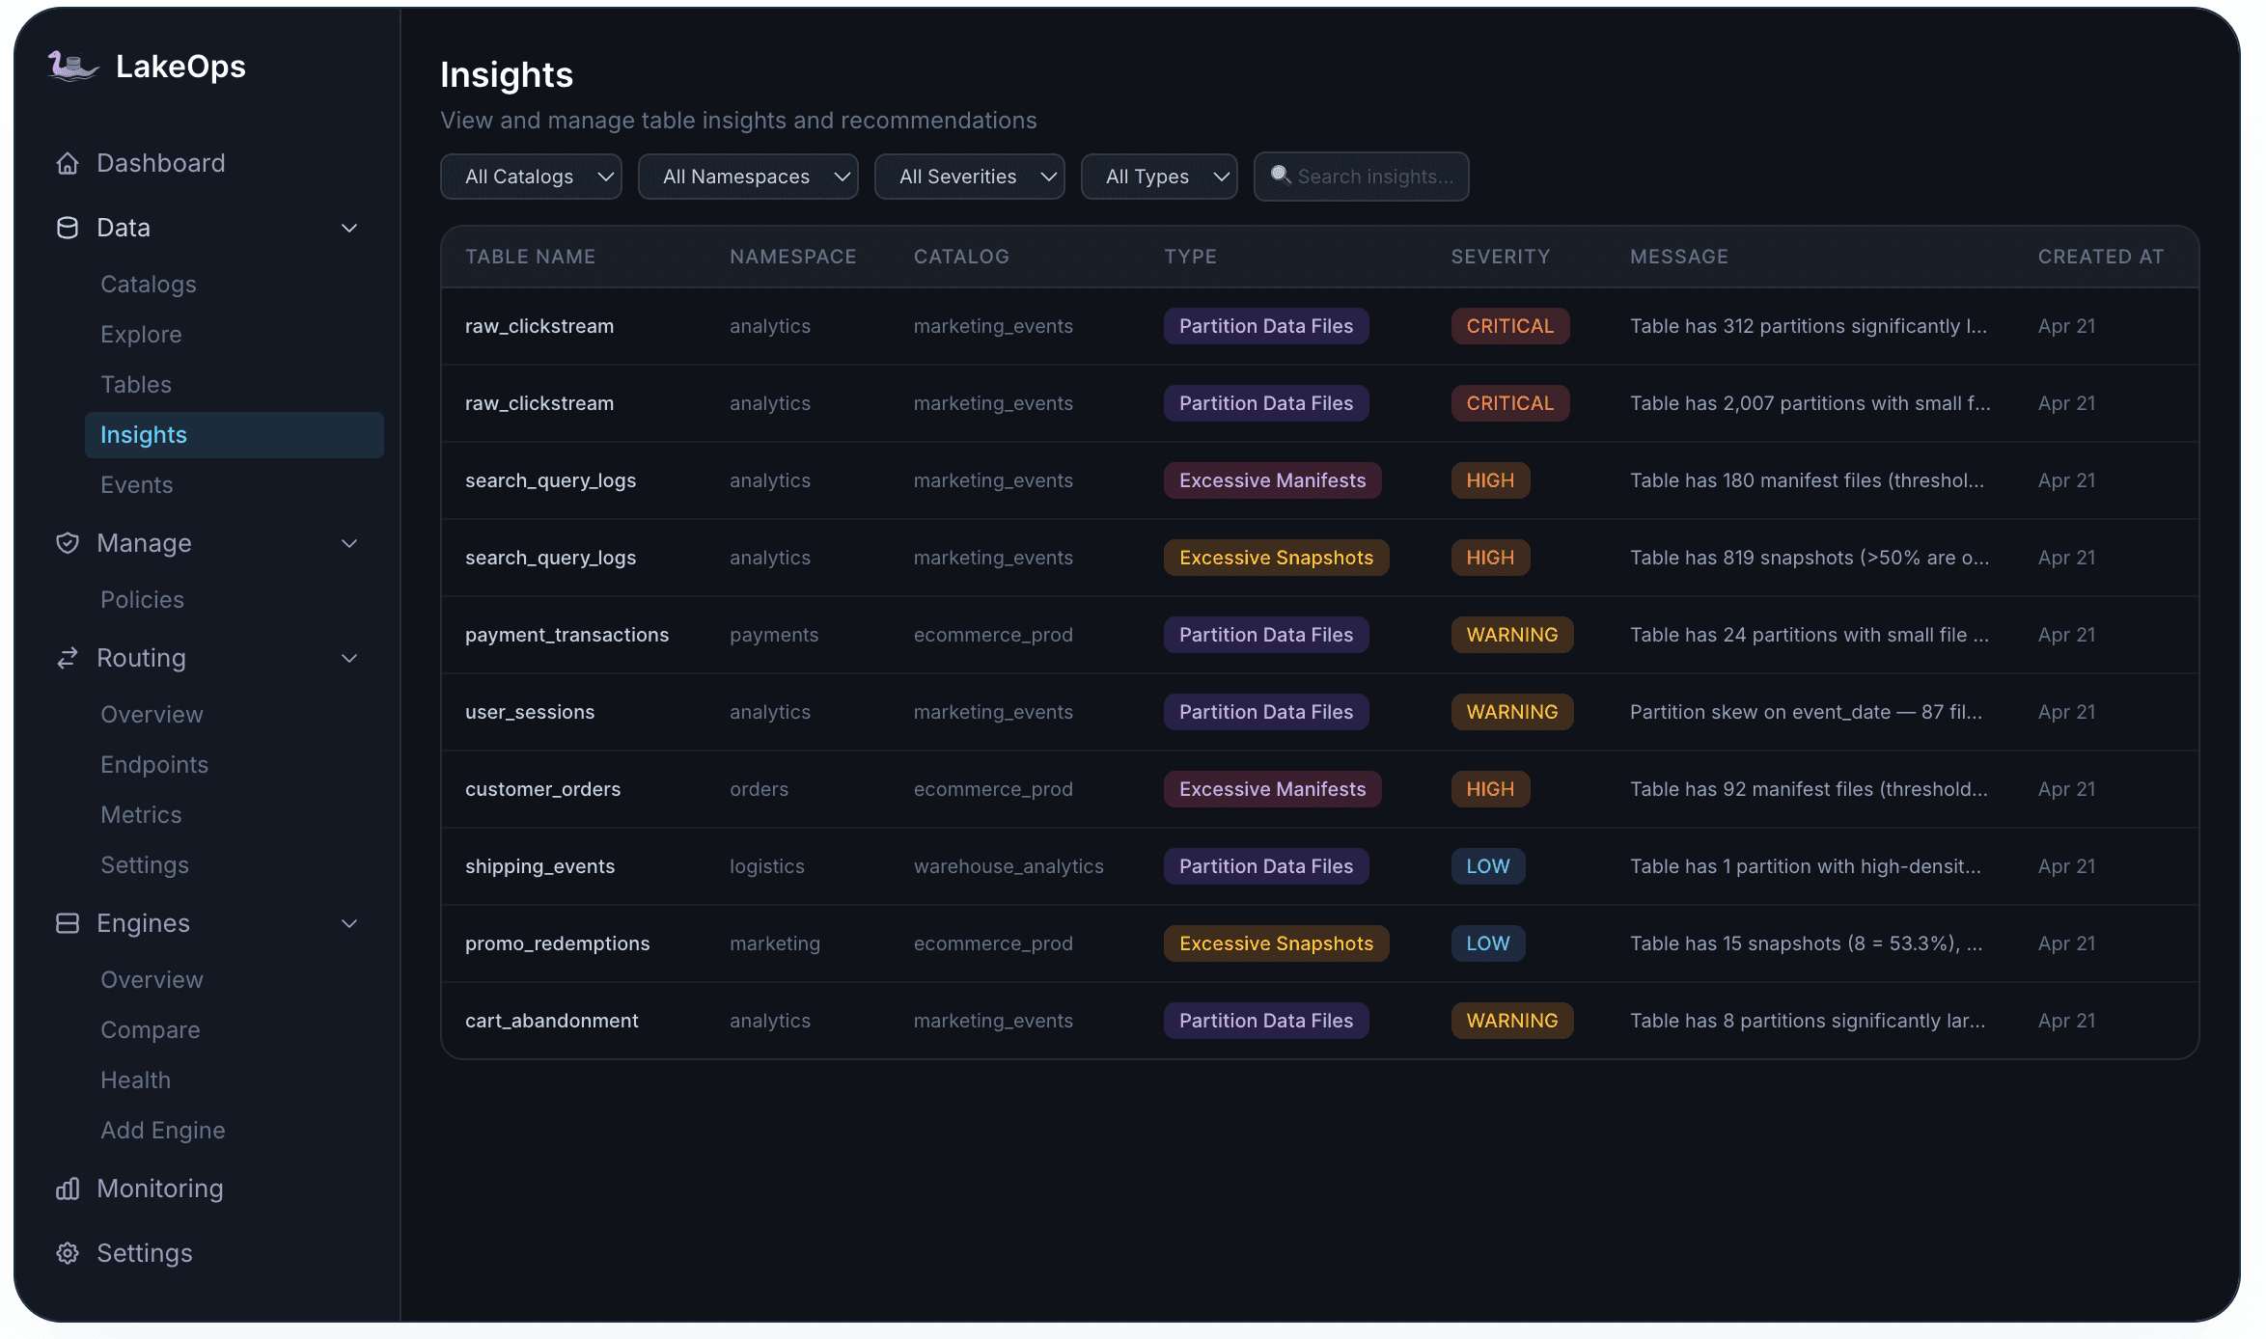Open Metrics under Routing
The width and height of the screenshot is (2266, 1339).
point(141,815)
